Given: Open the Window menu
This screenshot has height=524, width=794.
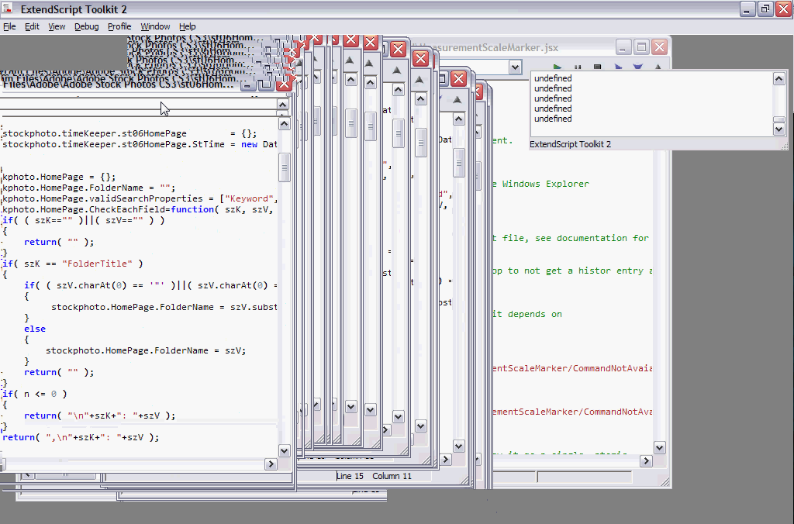Looking at the screenshot, I should [x=155, y=27].
